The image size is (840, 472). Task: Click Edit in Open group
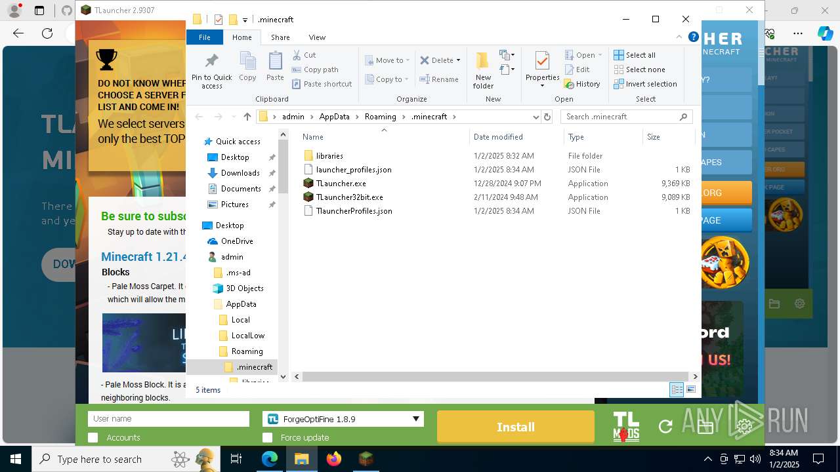point(577,69)
